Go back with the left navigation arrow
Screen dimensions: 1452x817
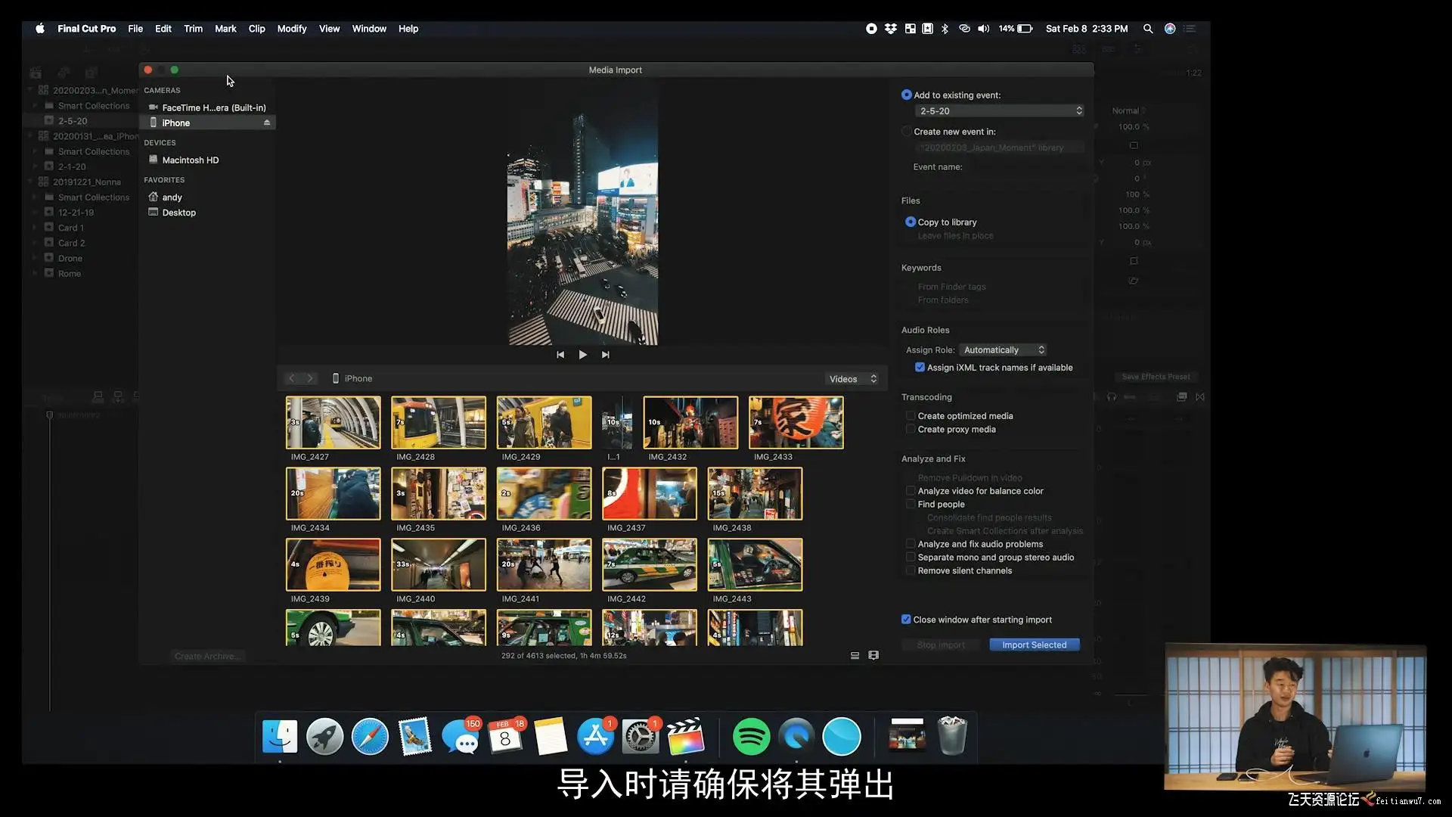point(292,378)
